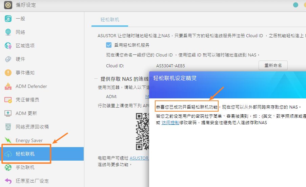Click the Cloud ID value AS5304T-AEB5

[170, 66]
